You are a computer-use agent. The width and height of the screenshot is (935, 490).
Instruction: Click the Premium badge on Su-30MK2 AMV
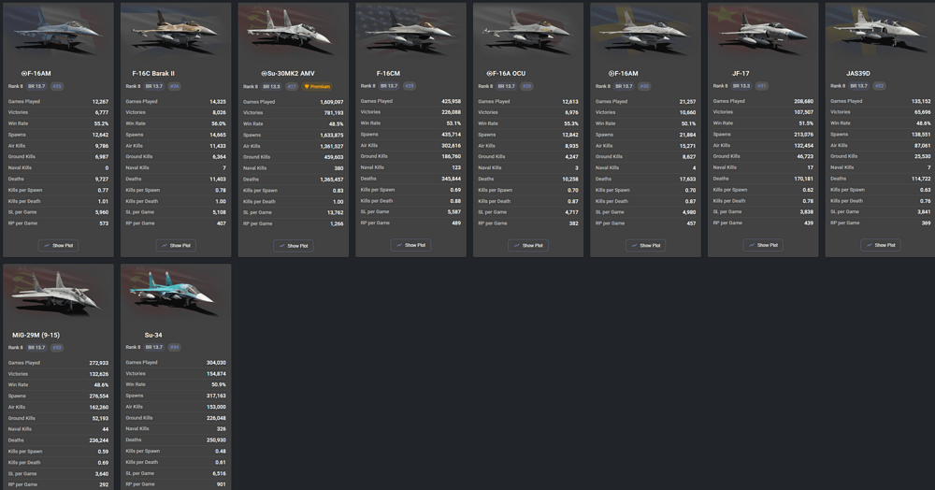pos(317,86)
